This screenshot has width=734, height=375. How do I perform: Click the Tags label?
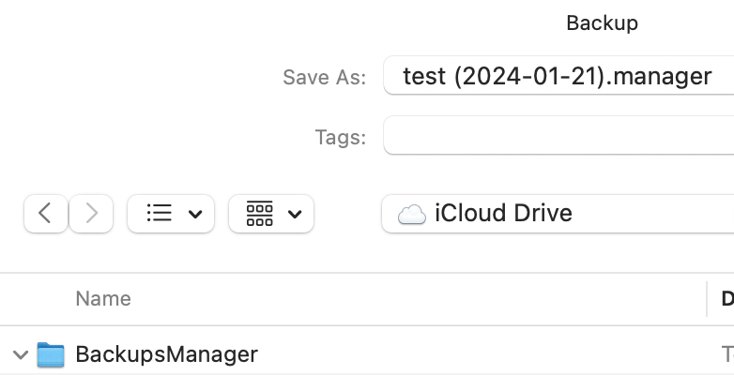[341, 137]
